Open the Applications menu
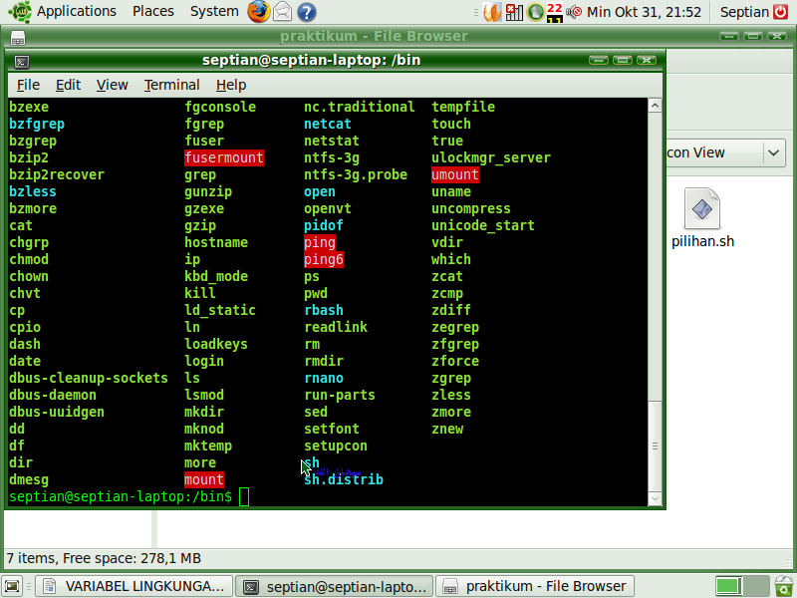Viewport: 797px width, 598px height. (x=77, y=11)
